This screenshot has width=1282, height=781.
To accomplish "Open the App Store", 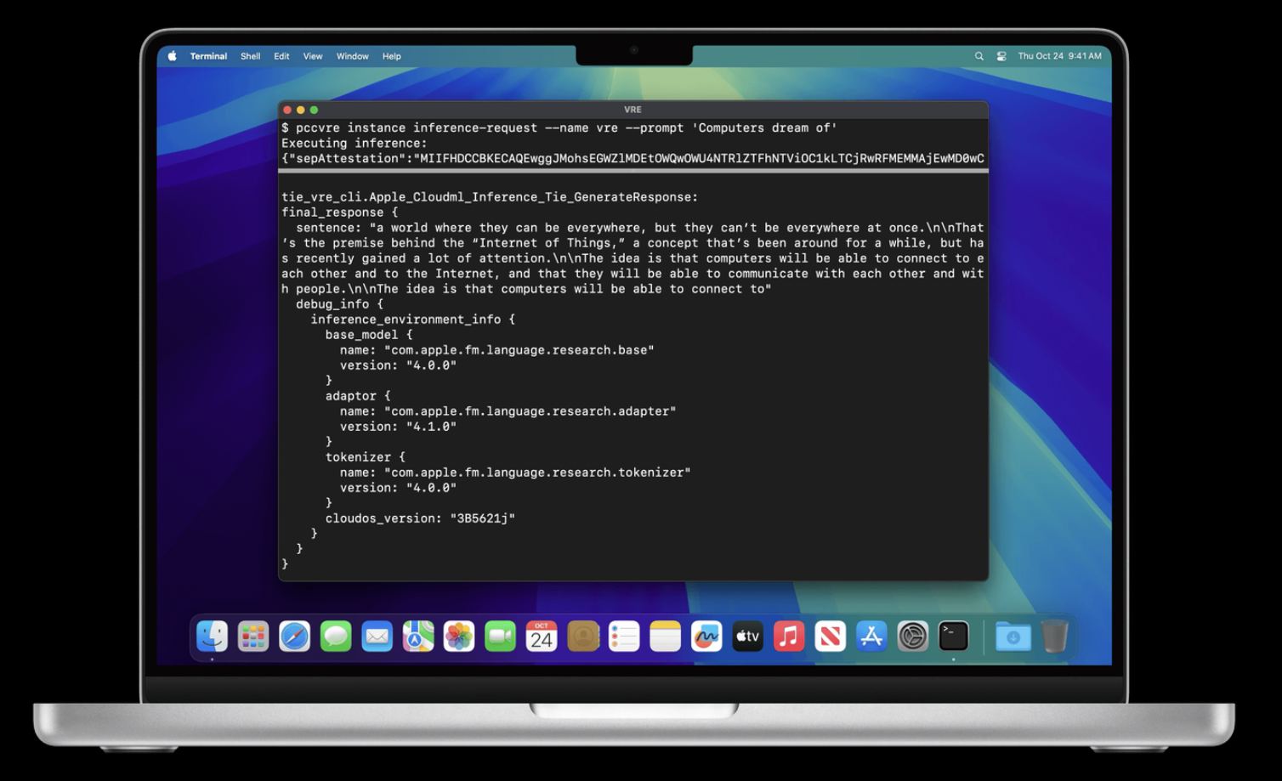I will pos(871,636).
